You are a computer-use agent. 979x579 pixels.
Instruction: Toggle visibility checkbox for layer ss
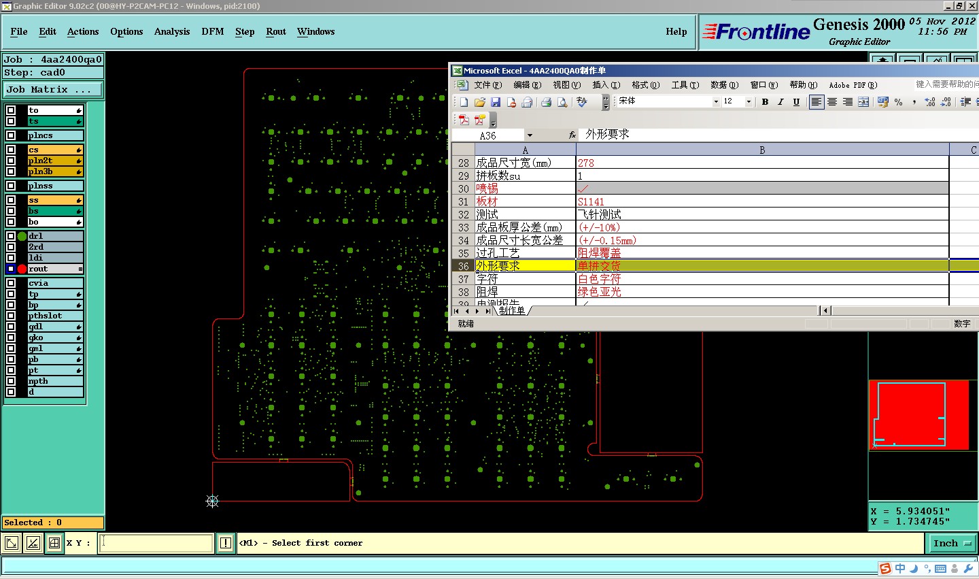(x=11, y=200)
